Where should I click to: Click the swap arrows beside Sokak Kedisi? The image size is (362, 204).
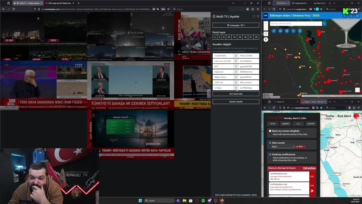click(236, 56)
